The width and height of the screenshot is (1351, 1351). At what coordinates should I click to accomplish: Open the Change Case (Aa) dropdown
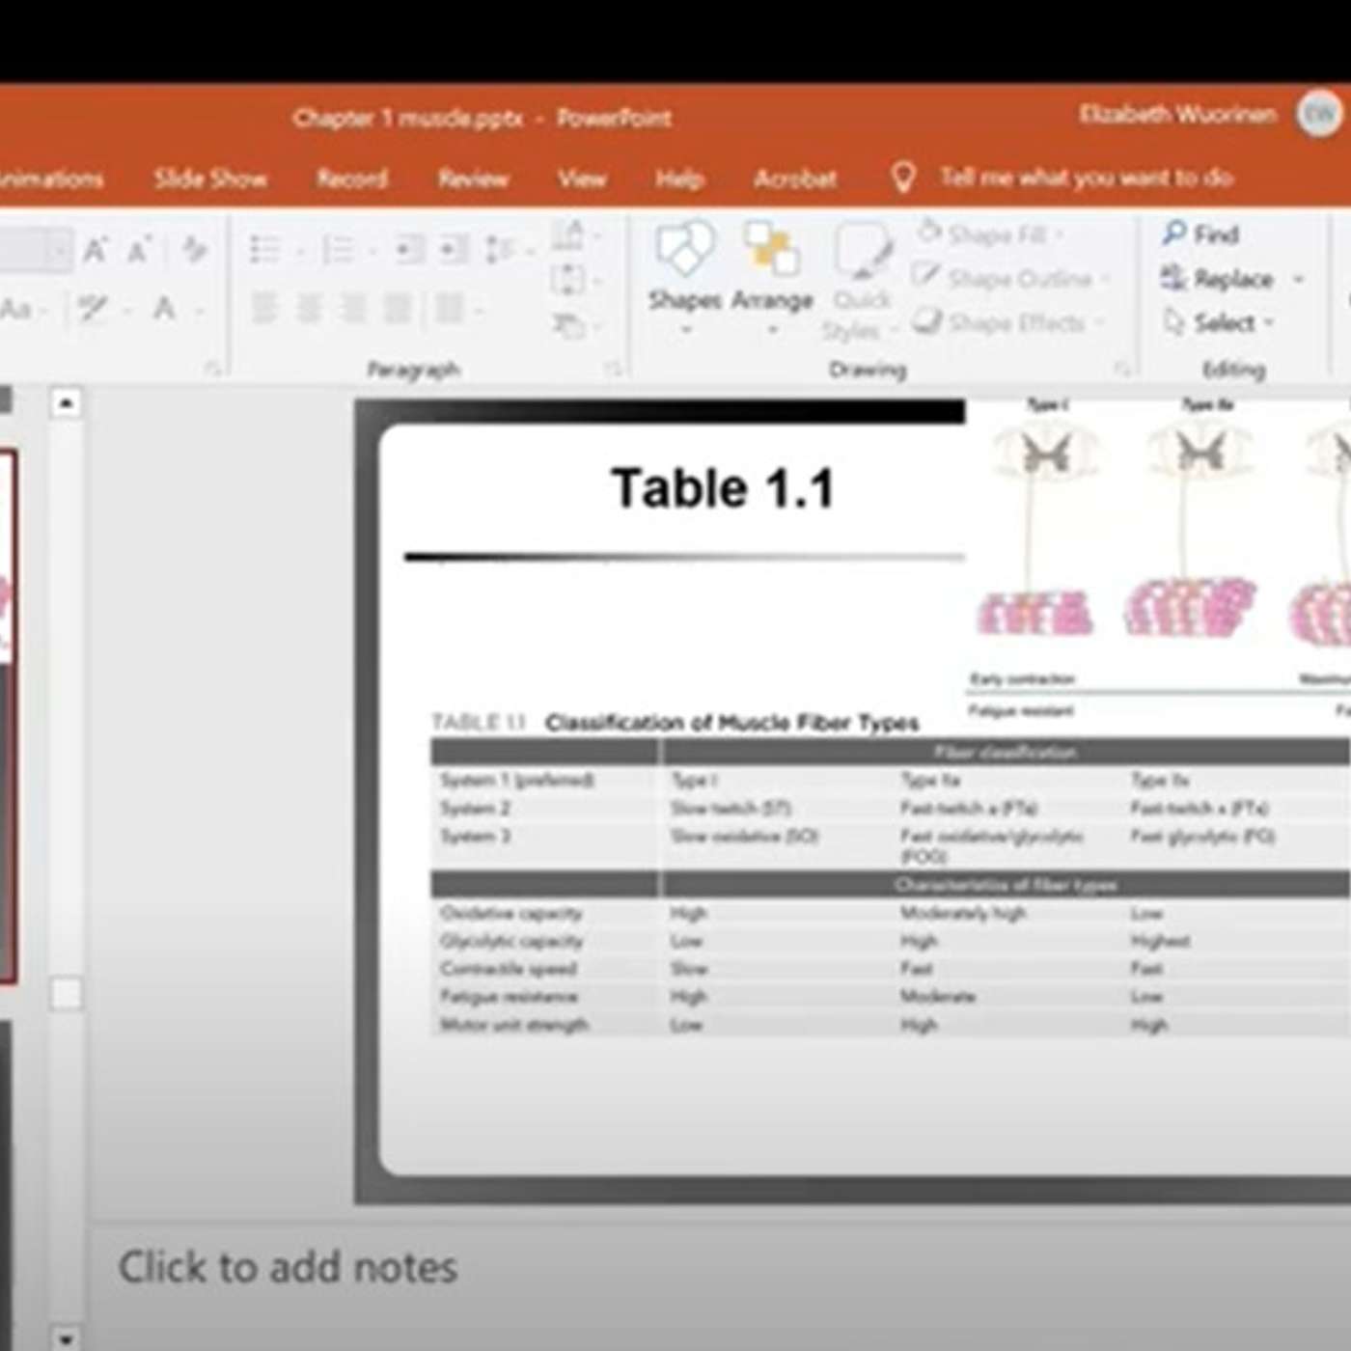(19, 310)
